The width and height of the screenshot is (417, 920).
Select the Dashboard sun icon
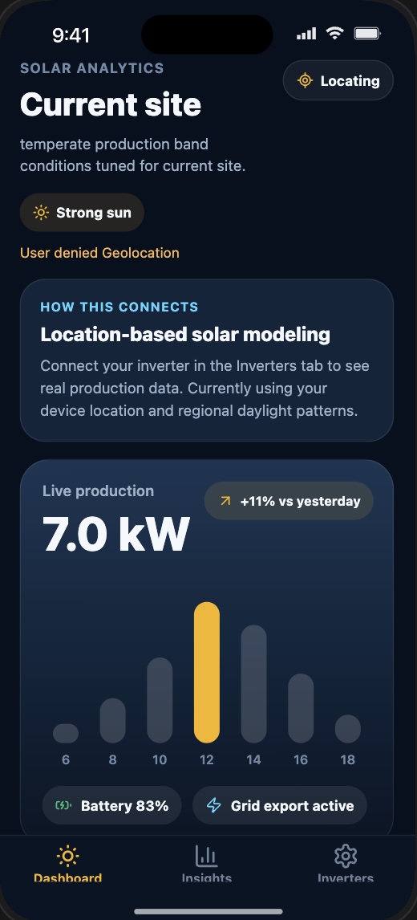[x=68, y=857]
